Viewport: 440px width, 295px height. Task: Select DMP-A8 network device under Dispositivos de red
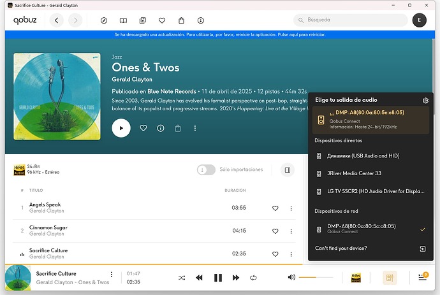click(x=370, y=229)
